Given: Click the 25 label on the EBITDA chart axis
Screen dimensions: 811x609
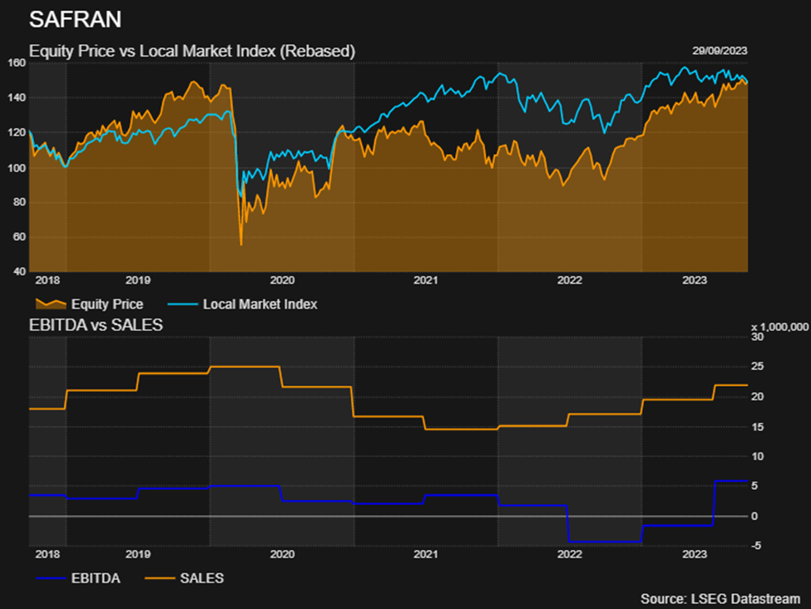Looking at the screenshot, I should tap(757, 367).
